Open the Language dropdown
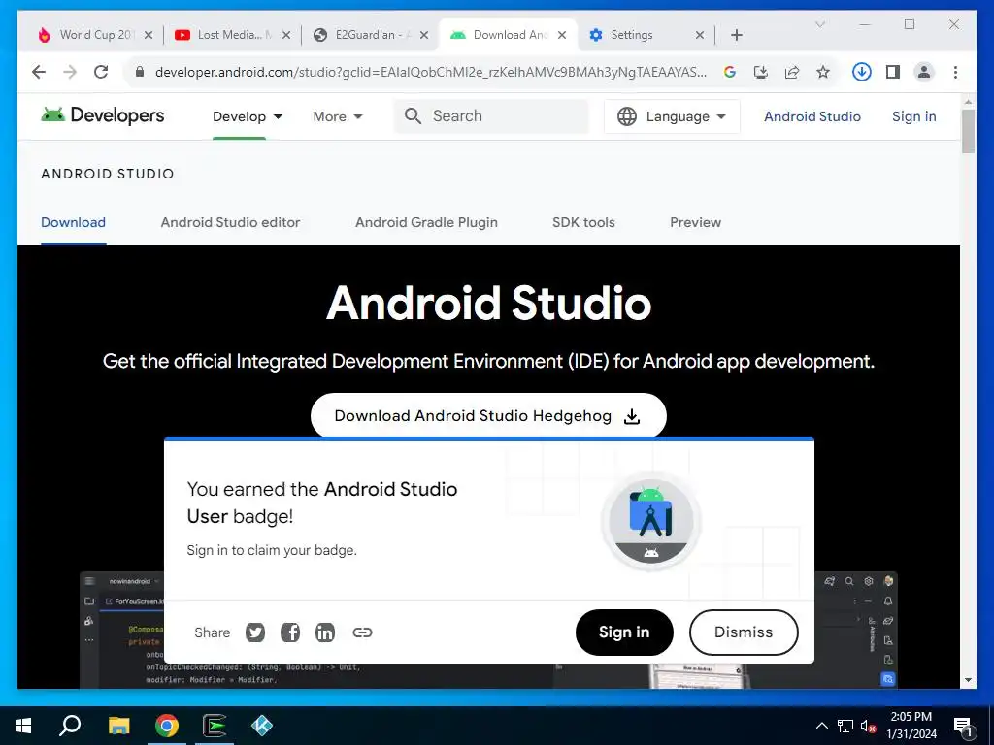Screen dimensions: 994x745 pyautogui.click(x=672, y=116)
